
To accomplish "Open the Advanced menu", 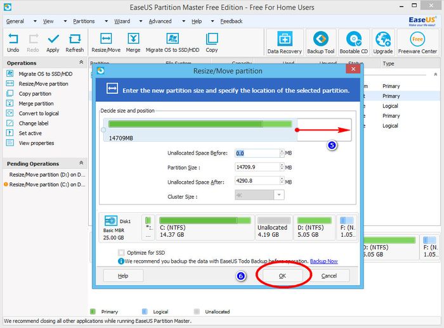I will pyautogui.click(x=160, y=21).
